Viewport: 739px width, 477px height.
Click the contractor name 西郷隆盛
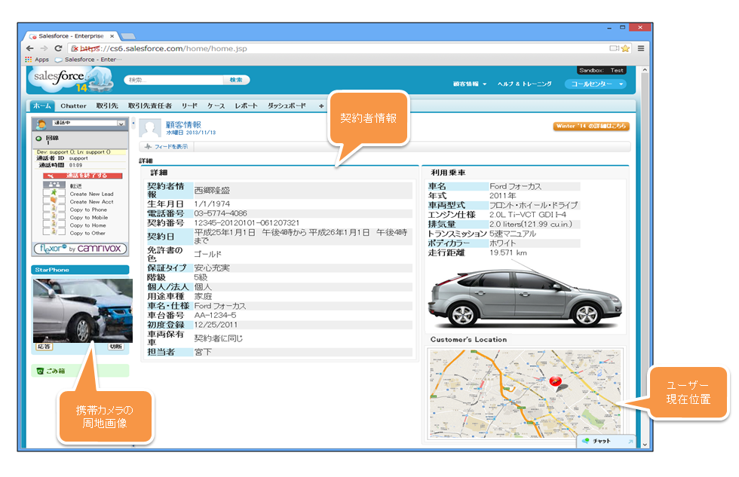click(212, 190)
